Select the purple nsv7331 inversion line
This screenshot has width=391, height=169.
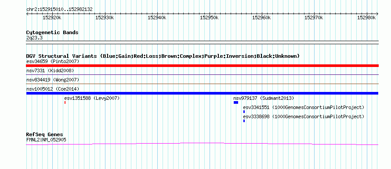point(202,74)
